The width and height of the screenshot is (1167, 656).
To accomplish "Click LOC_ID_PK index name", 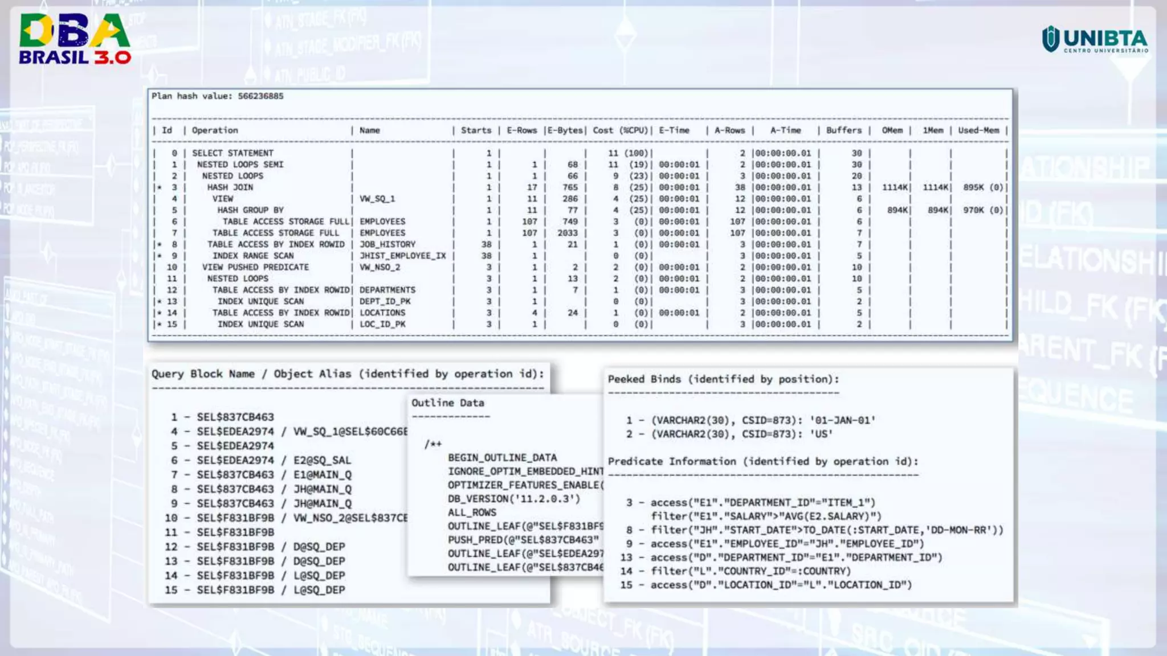I will [x=382, y=324].
